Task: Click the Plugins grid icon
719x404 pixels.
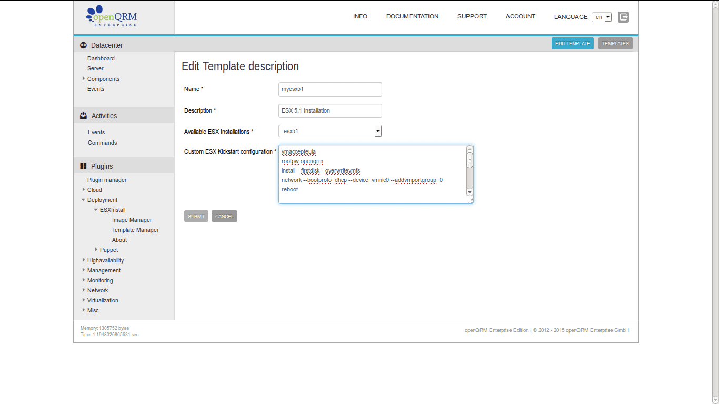Action: pos(83,166)
